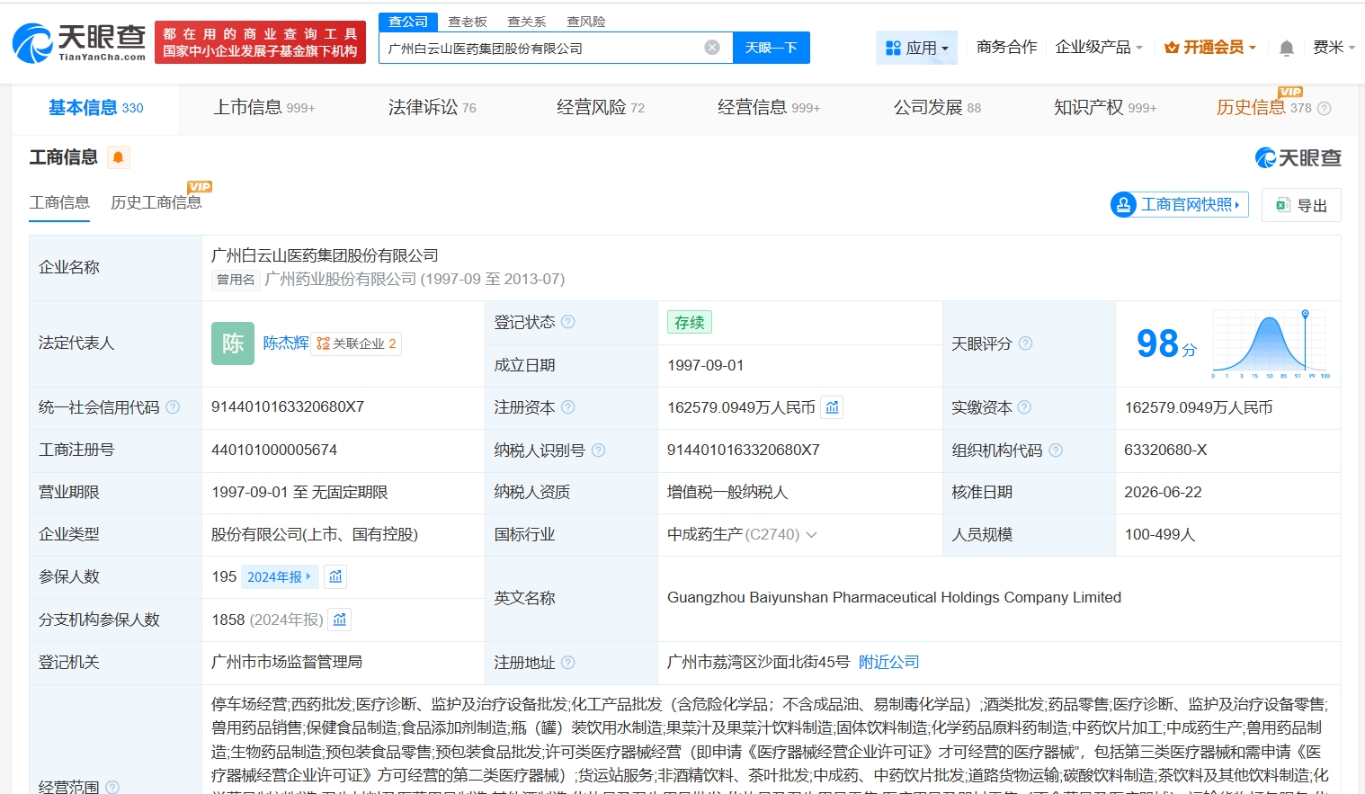The height and width of the screenshot is (794, 1365).
Task: Click the organization code 63320680-X
Action: [1165, 451]
